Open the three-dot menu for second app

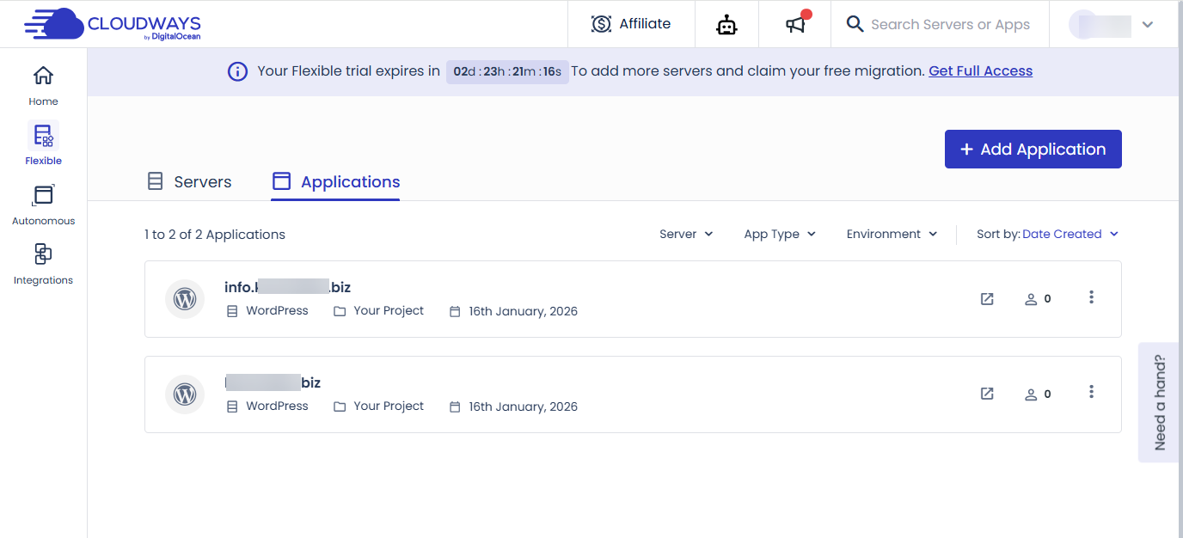[x=1091, y=392]
